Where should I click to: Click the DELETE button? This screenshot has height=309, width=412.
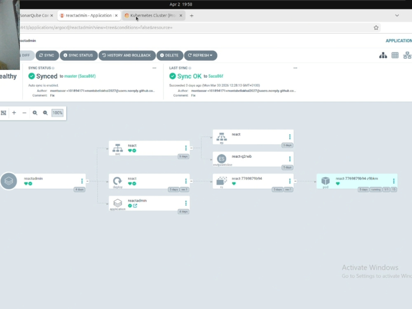tap(170, 56)
